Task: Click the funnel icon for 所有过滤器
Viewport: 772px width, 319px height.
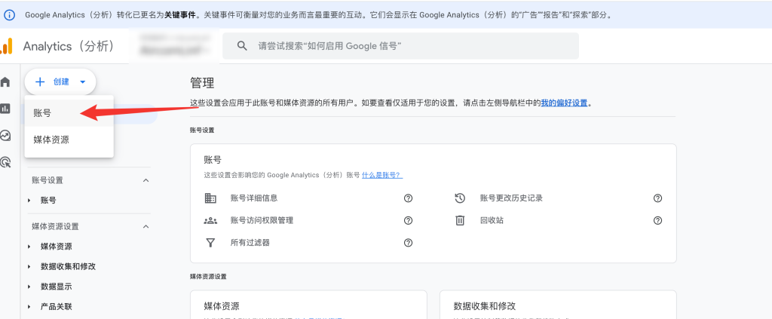Action: (211, 243)
